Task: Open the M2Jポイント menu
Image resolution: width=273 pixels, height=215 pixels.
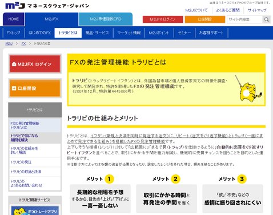Action: click(x=159, y=33)
